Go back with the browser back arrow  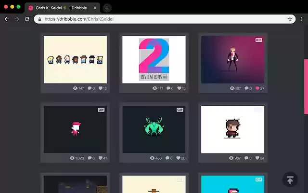7,19
